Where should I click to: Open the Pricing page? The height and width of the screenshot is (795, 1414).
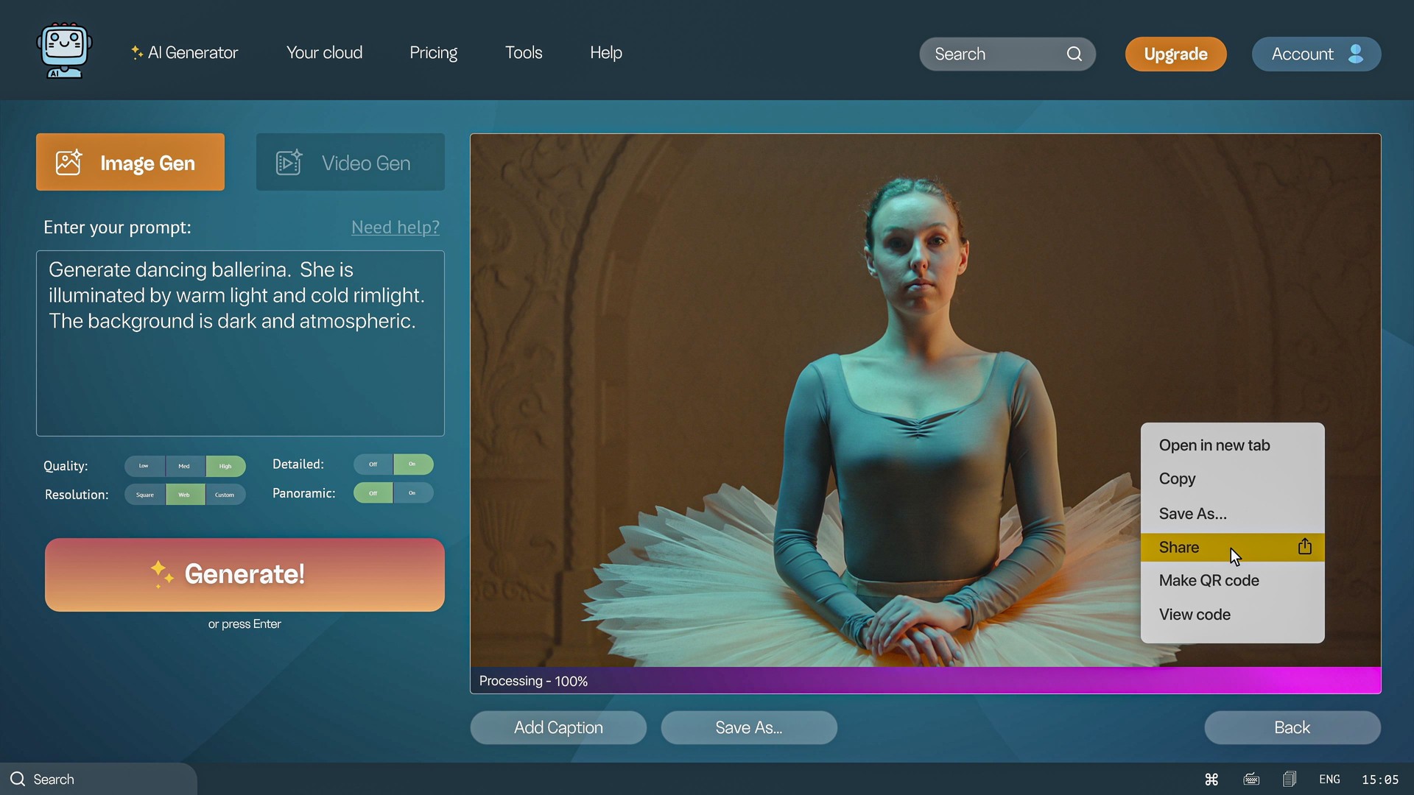[433, 52]
